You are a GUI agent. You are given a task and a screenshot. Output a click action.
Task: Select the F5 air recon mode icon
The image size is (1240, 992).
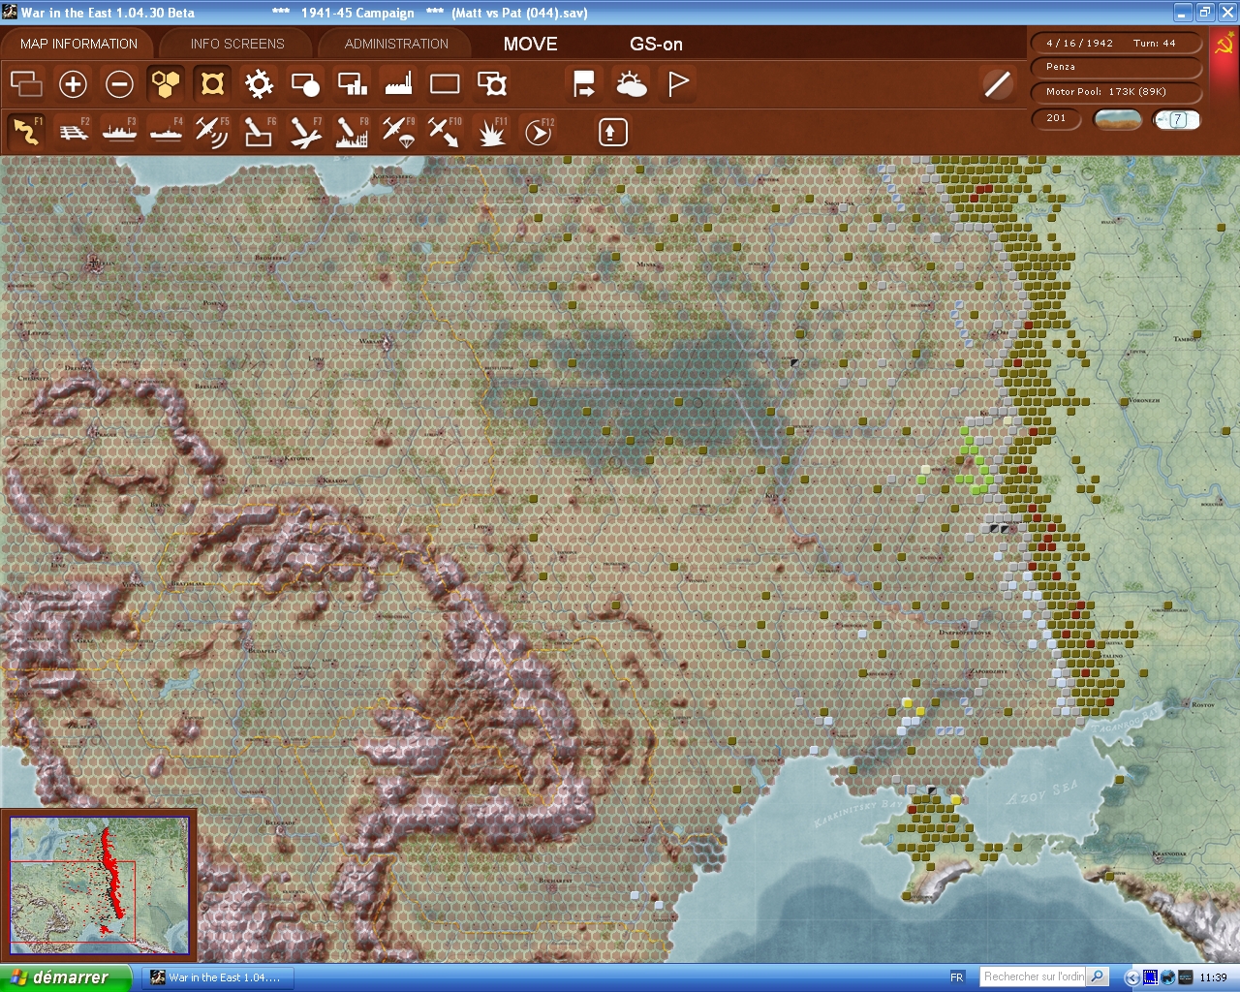(212, 132)
